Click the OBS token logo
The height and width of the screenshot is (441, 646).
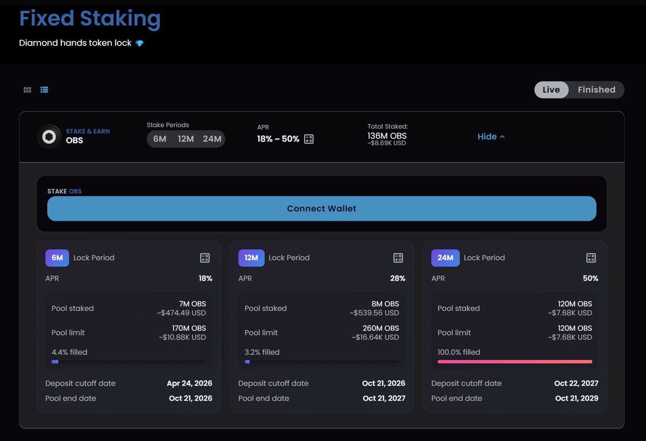[49, 137]
